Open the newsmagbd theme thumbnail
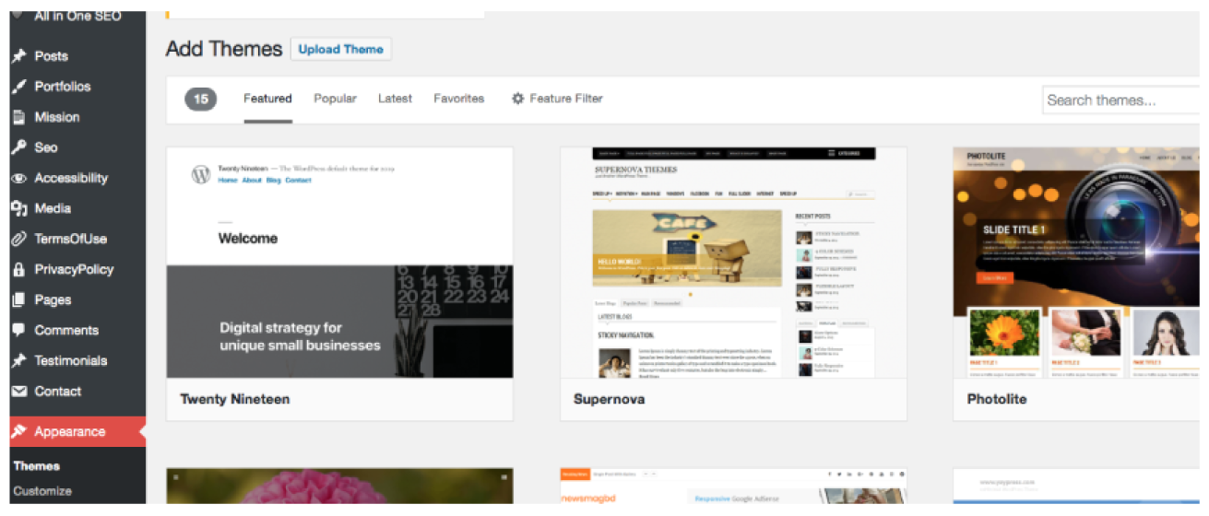Screen dimensions: 1209x516 733,486
